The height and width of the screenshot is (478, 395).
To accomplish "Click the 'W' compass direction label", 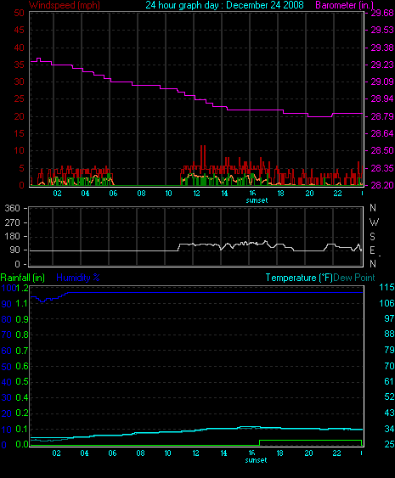I will point(374,222).
